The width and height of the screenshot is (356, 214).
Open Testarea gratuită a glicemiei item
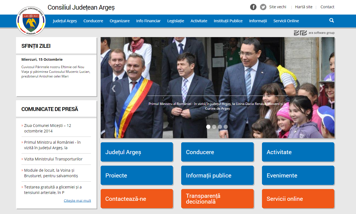click(x=53, y=190)
